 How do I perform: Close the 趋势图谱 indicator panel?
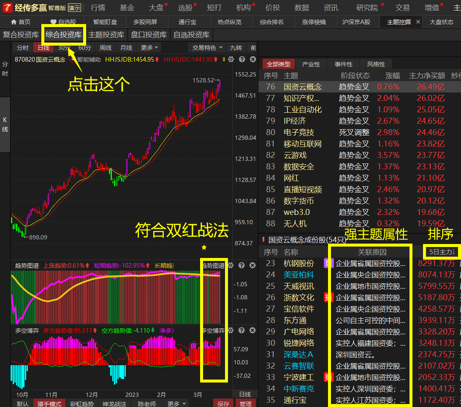click(252, 265)
